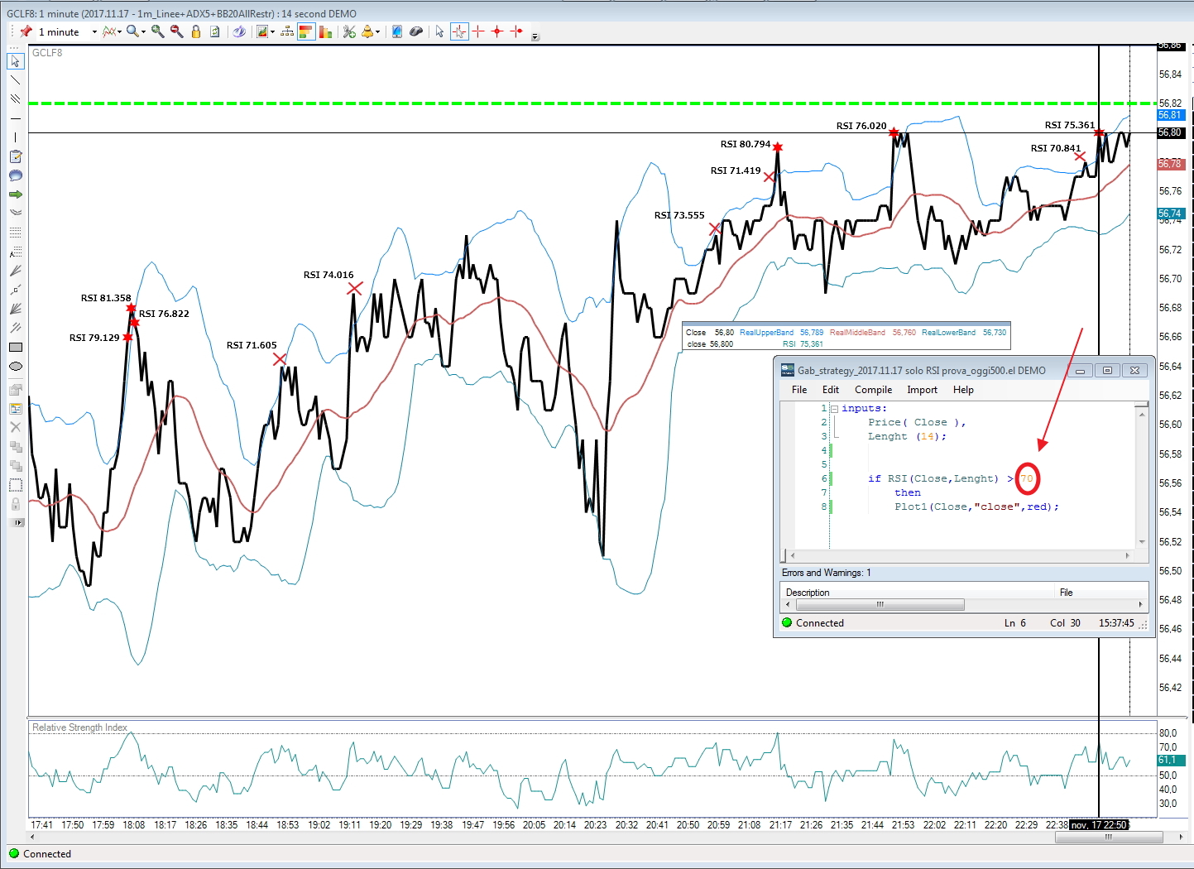The height and width of the screenshot is (869, 1194).
Task: Expand the zoom tool dropdown arrow
Action: tap(143, 32)
